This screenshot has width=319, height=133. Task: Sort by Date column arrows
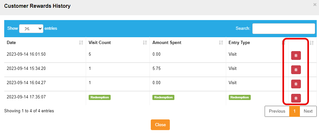click(81, 43)
